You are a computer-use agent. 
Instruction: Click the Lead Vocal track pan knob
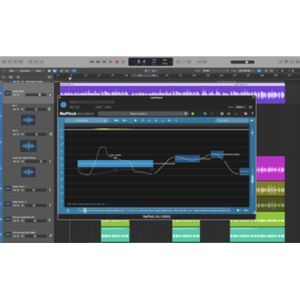(50, 95)
